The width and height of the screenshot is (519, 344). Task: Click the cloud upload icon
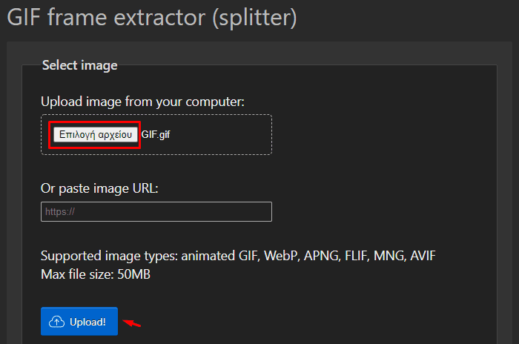[x=56, y=322]
